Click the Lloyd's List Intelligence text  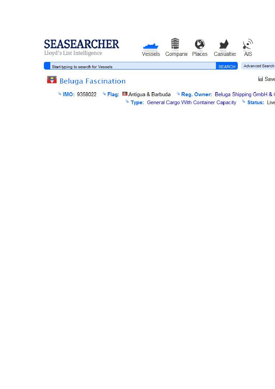pos(73,53)
